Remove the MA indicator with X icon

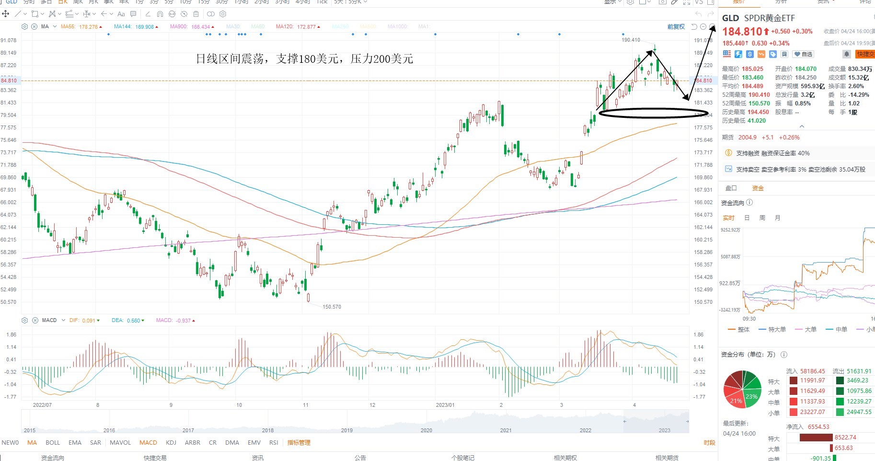pyautogui.click(x=35, y=26)
